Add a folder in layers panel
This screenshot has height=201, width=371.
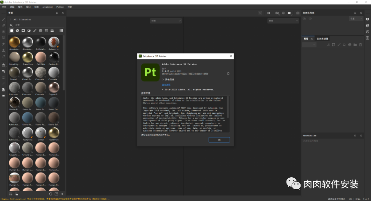click(x=355, y=45)
